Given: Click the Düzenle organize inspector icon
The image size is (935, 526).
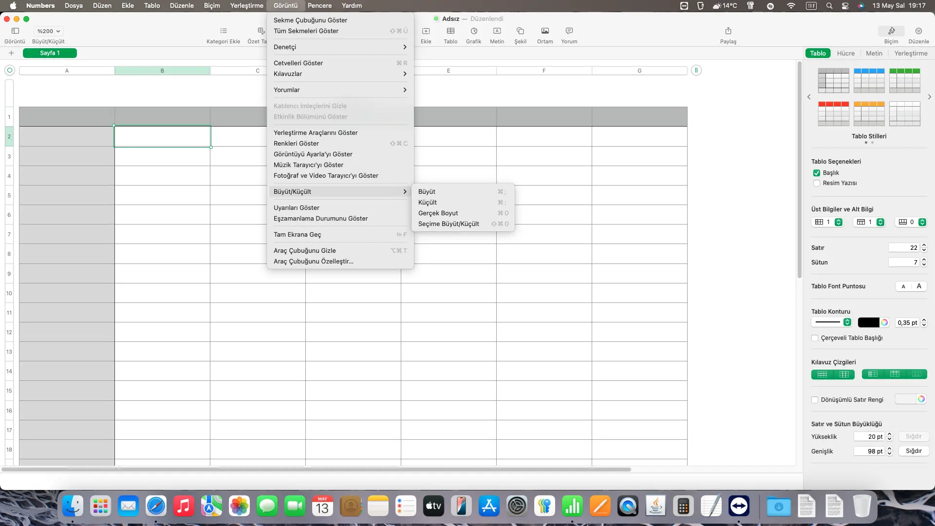Looking at the screenshot, I should (x=918, y=31).
